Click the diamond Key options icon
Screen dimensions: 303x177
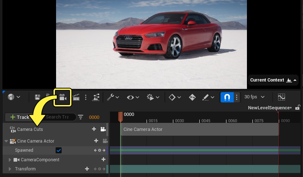pyautogui.click(x=172, y=97)
